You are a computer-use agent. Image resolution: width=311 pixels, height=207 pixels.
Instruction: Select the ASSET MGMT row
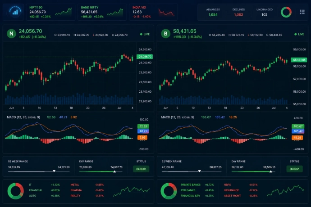tap(241, 196)
